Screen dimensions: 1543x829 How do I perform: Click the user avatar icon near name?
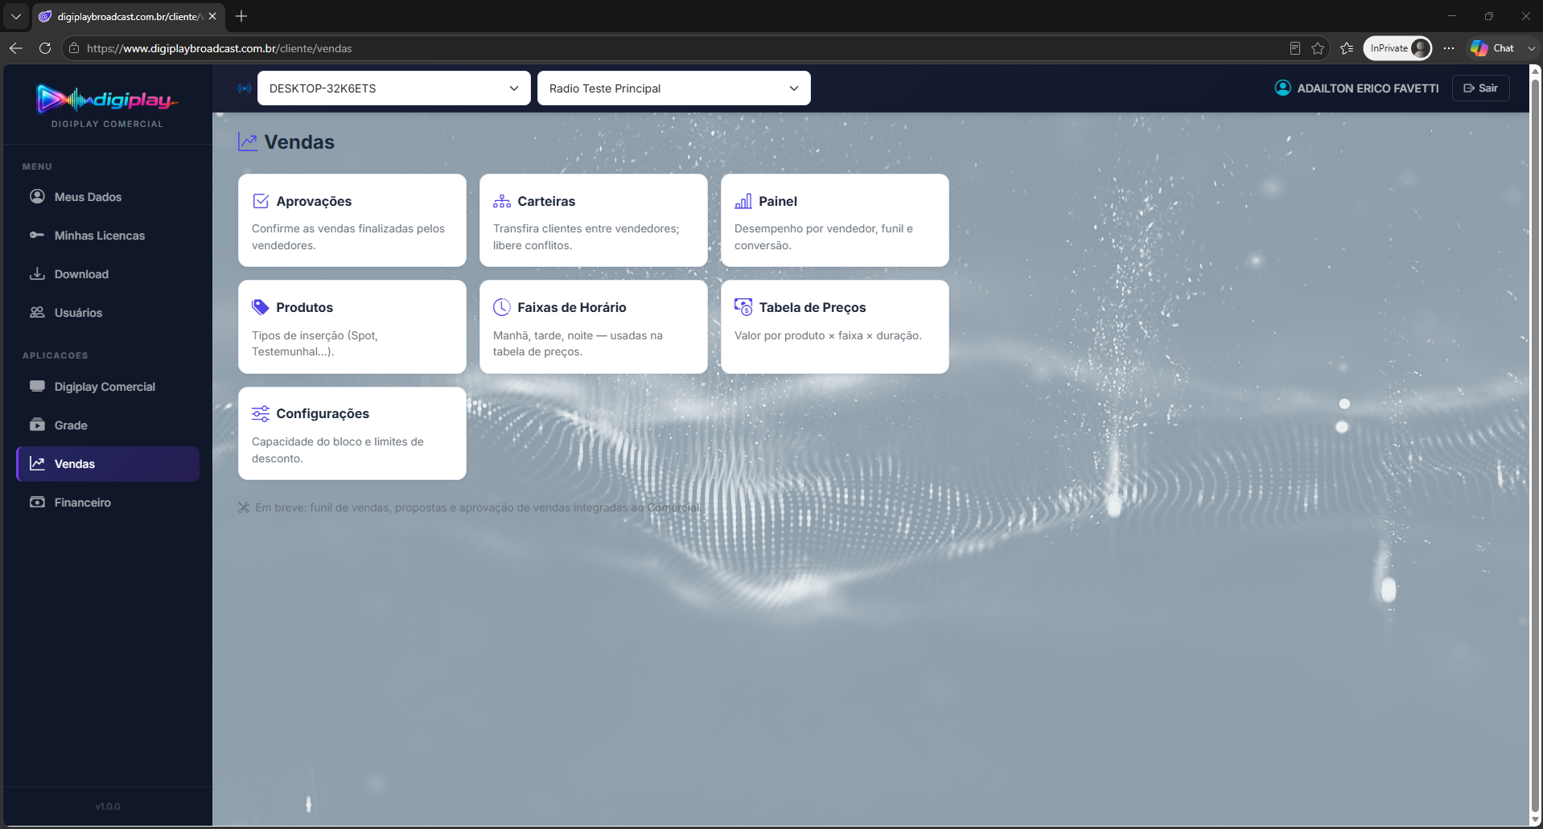[1283, 88]
